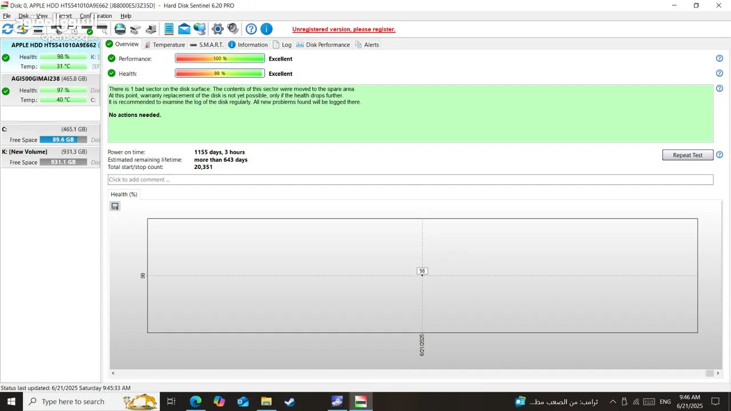Click the Performance 100 % bar
The height and width of the screenshot is (411, 731).
pos(220,58)
